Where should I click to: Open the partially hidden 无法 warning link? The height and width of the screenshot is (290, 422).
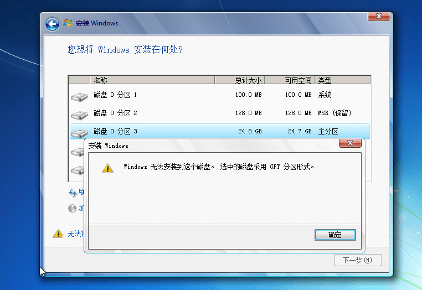[76, 234]
